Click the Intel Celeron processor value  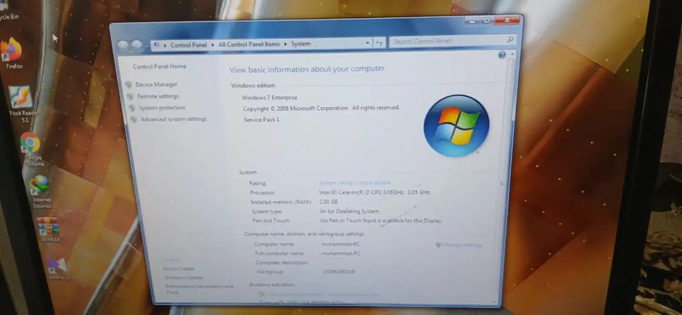click(375, 192)
